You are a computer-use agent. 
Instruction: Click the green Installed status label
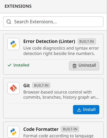pos(18,65)
